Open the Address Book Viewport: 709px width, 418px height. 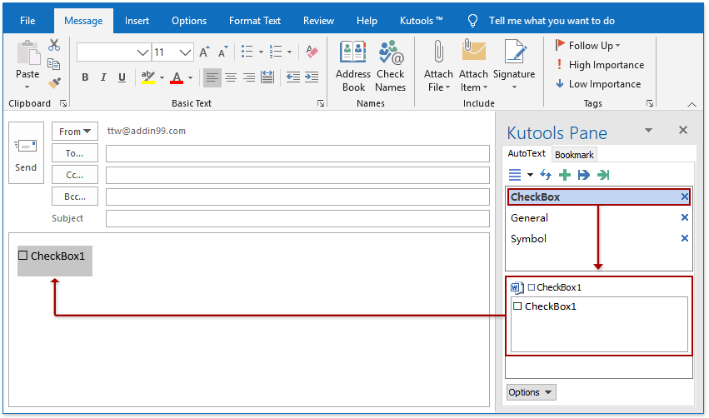pyautogui.click(x=353, y=67)
